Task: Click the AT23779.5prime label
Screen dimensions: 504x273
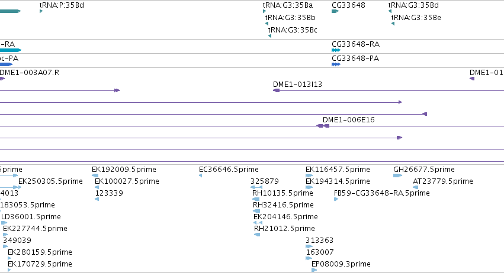Action: coord(442,181)
